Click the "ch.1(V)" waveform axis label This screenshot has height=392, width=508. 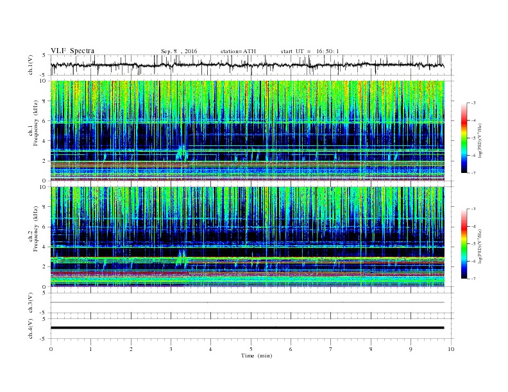pyautogui.click(x=31, y=65)
